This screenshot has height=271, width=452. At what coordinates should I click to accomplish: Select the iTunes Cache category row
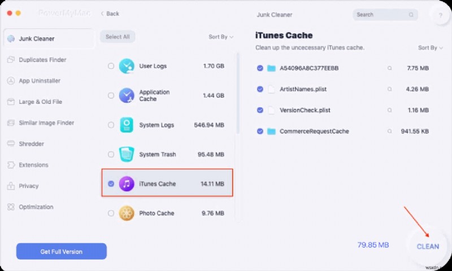point(167,183)
